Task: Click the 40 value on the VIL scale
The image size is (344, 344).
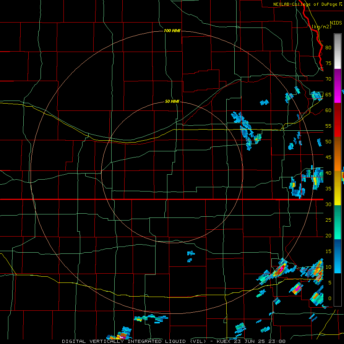Action: (328, 173)
